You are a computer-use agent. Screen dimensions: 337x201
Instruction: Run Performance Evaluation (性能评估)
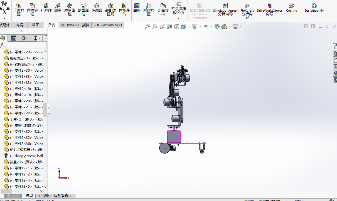[x=124, y=9]
